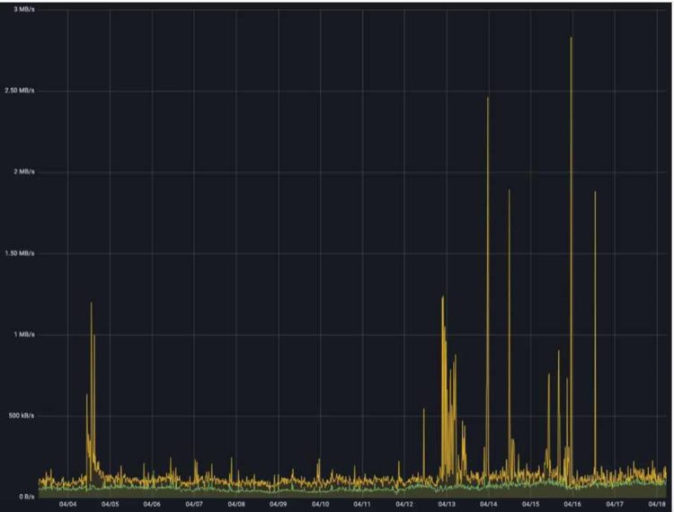This screenshot has width=674, height=512.
Task: Click the 04/16 date on the time axis
Action: pos(572,504)
